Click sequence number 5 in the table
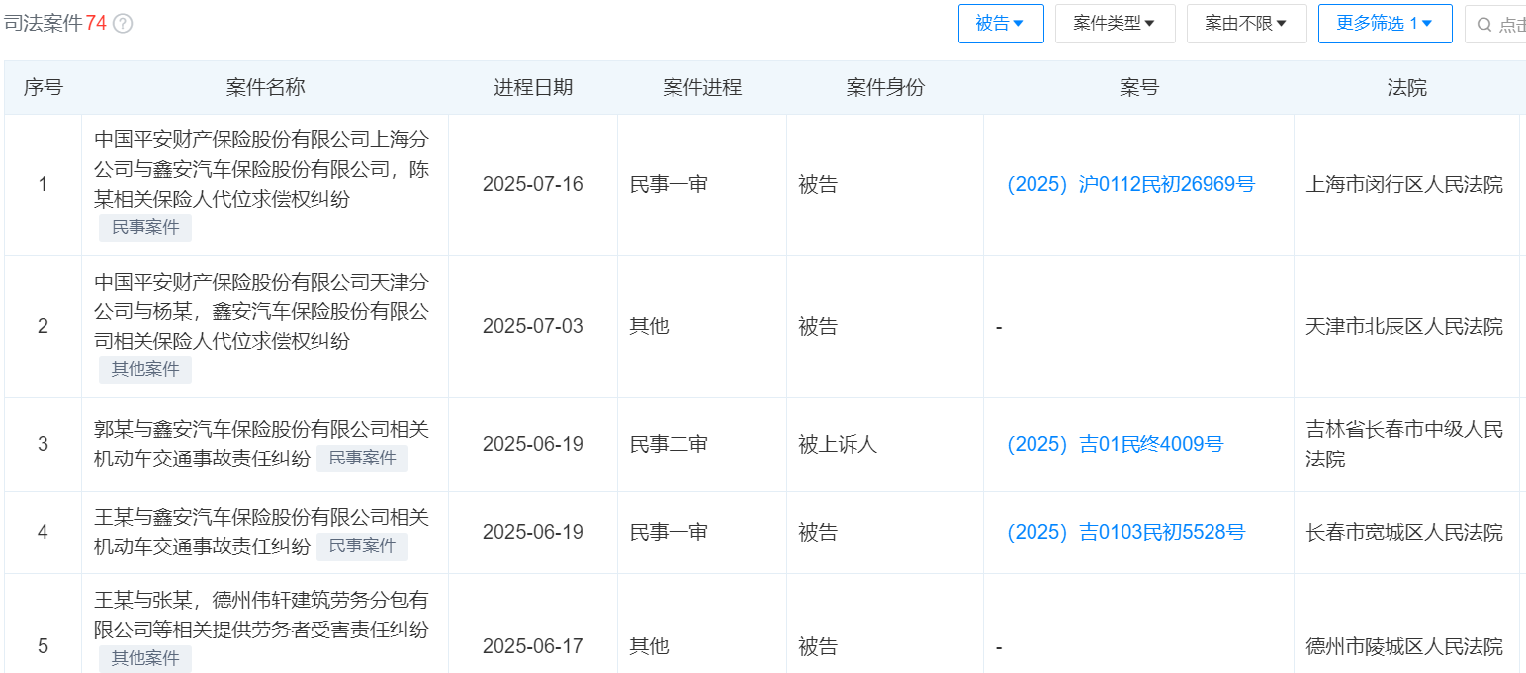1526x673 pixels. (x=43, y=647)
